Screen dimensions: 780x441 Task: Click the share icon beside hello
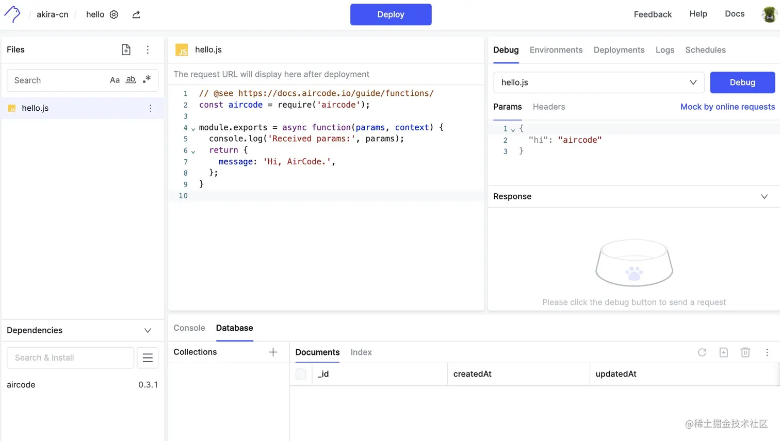click(136, 14)
